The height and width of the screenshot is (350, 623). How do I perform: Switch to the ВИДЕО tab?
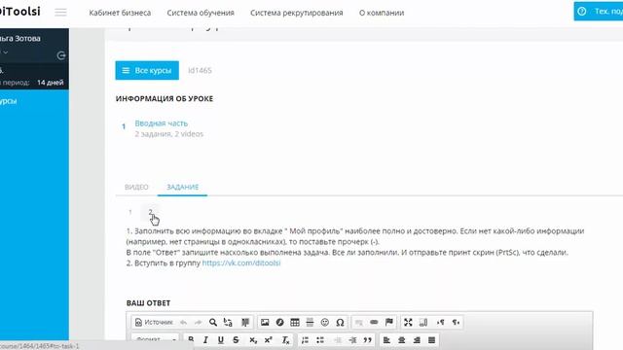(x=136, y=187)
